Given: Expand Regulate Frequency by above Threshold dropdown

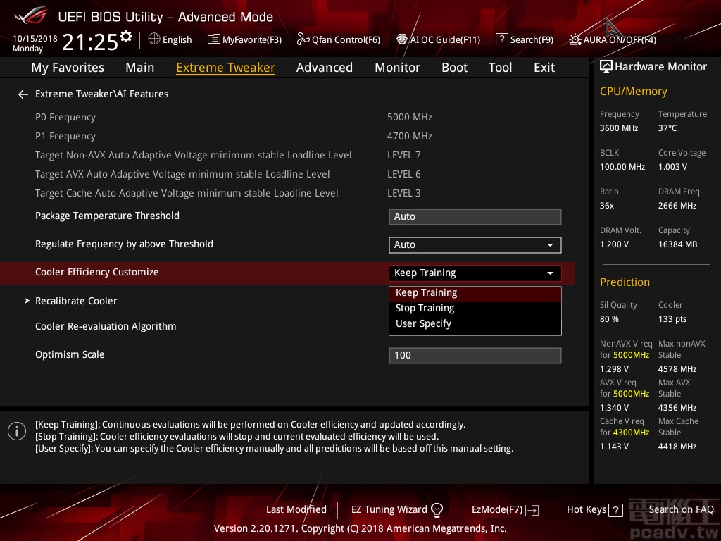Looking at the screenshot, I should point(475,244).
